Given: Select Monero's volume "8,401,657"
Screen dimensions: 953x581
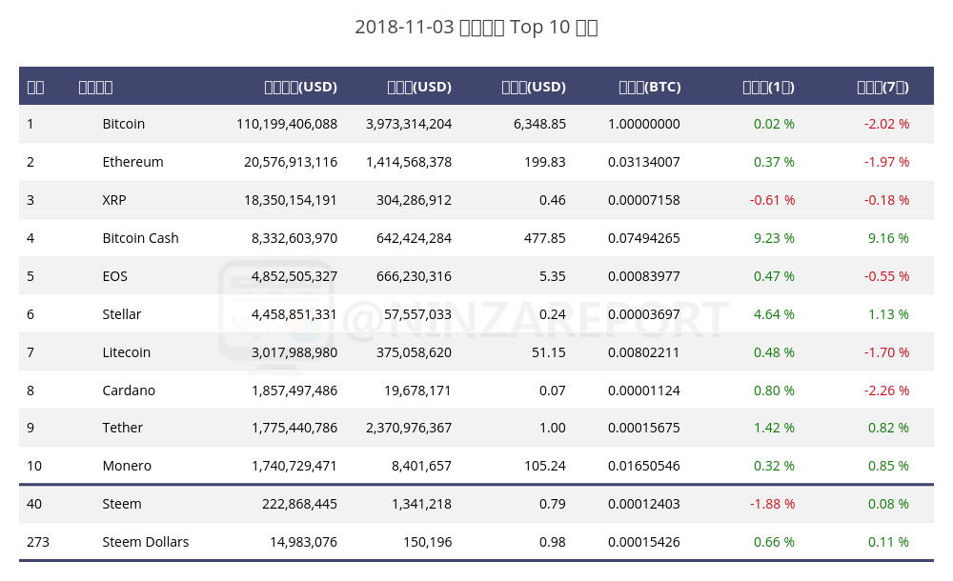Looking at the screenshot, I should [x=421, y=466].
